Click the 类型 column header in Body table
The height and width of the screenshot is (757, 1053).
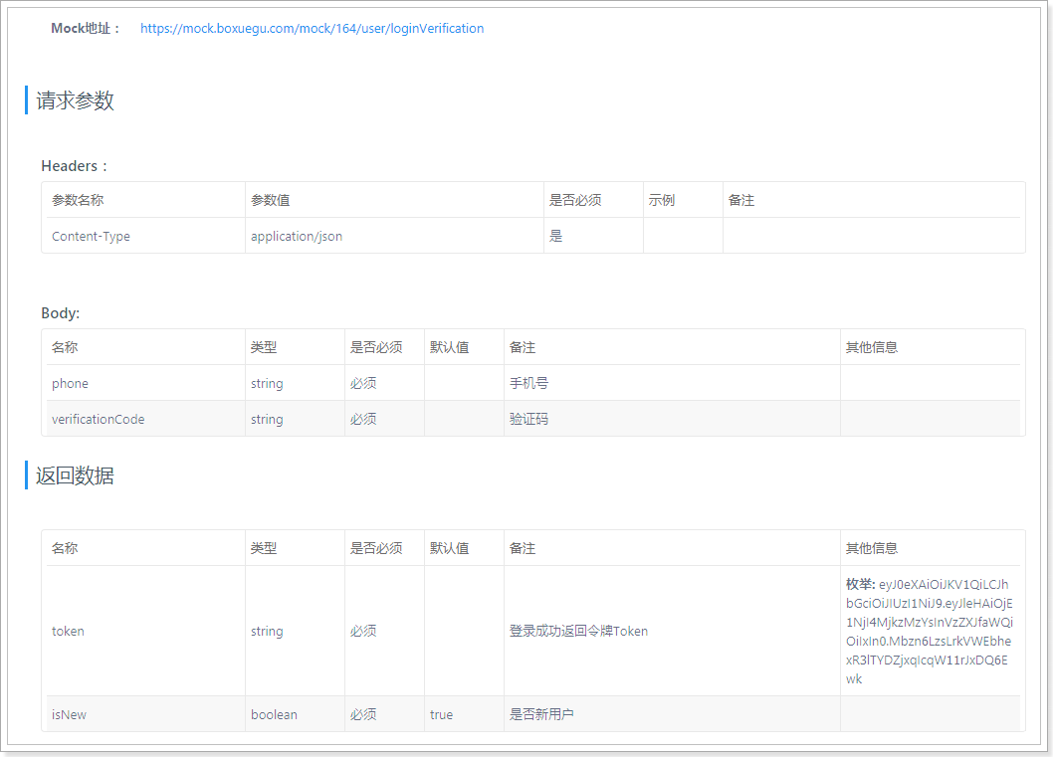click(x=266, y=346)
